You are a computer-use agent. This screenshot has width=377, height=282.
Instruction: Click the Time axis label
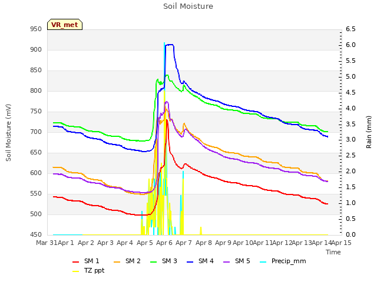[x=333, y=252]
